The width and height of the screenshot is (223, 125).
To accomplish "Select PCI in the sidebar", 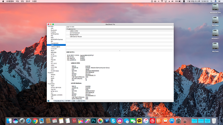I will point(52,36).
